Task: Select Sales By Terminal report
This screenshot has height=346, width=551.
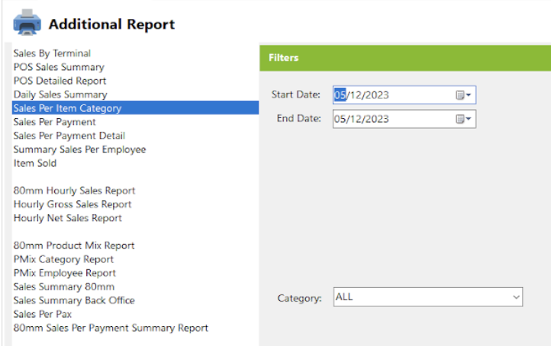Action: point(52,53)
